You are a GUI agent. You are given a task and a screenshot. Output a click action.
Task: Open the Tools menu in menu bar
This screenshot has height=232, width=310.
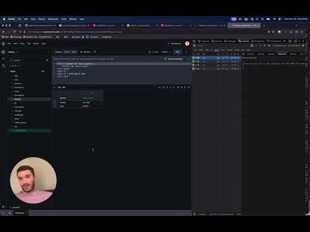click(64, 19)
